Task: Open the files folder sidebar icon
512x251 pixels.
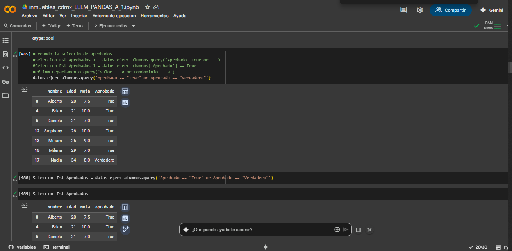Action: (x=5, y=95)
